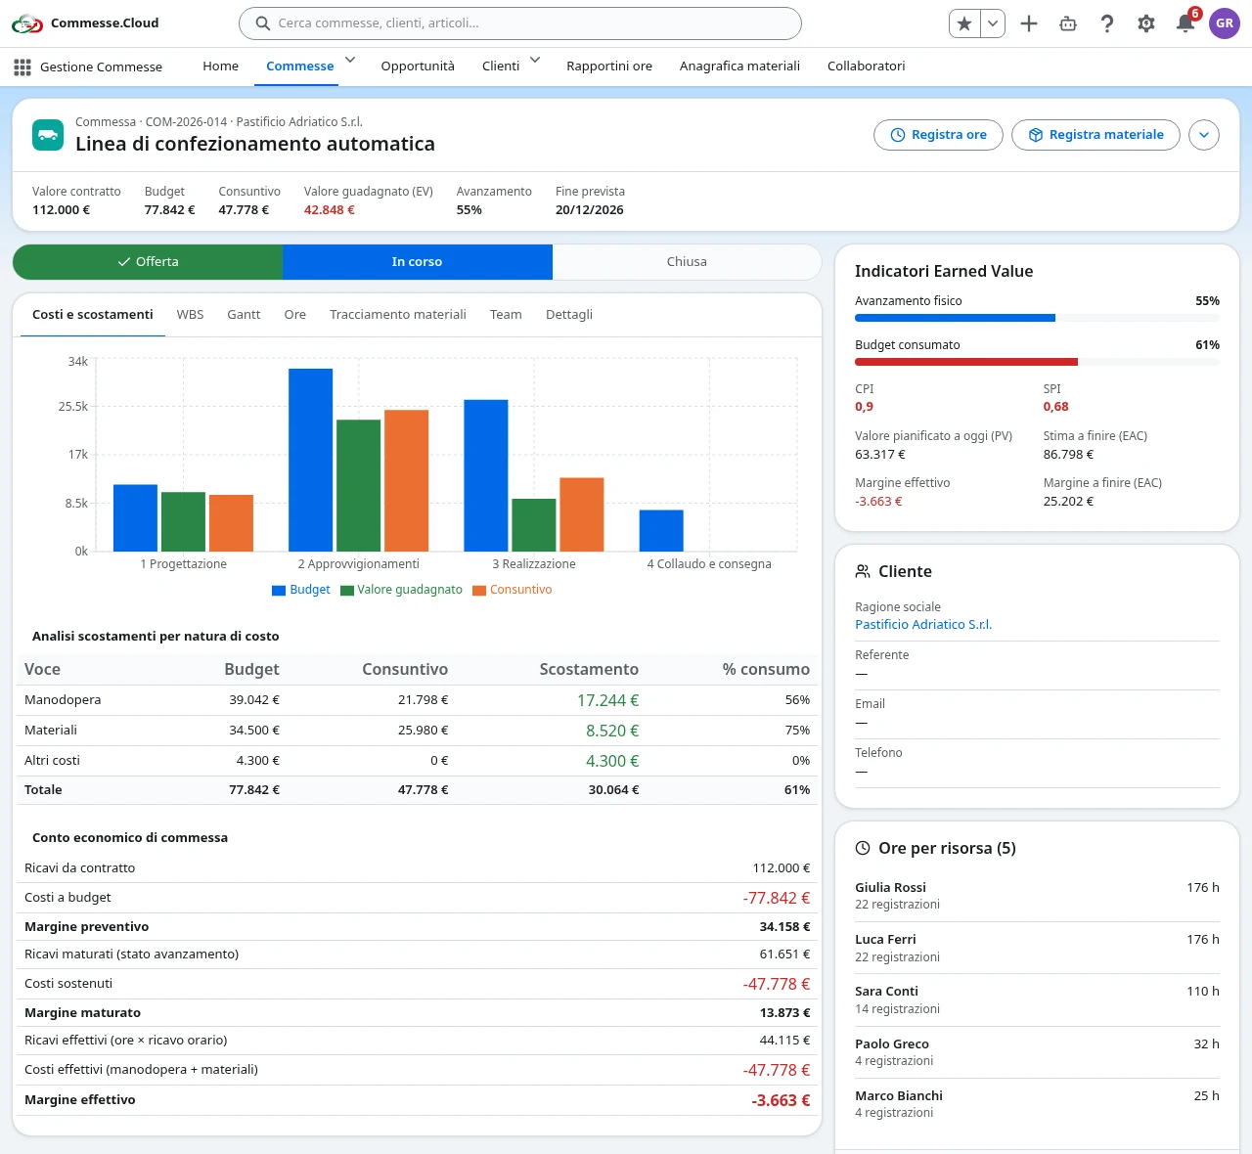Click the plus icon to create new

click(1029, 23)
